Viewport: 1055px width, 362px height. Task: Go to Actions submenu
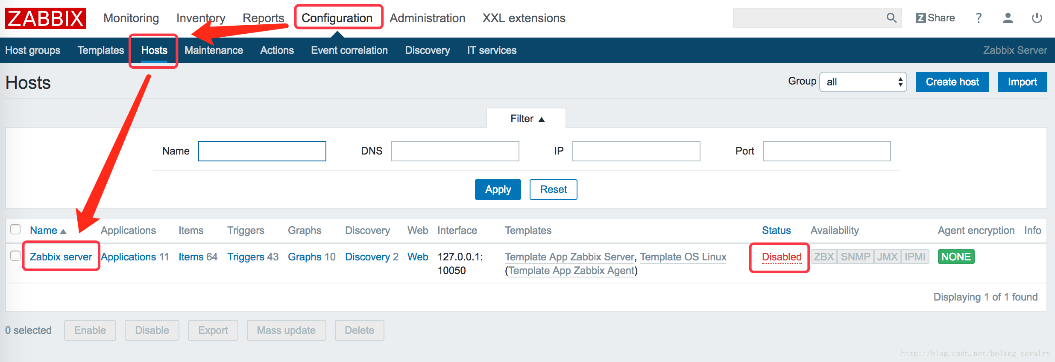click(x=277, y=50)
